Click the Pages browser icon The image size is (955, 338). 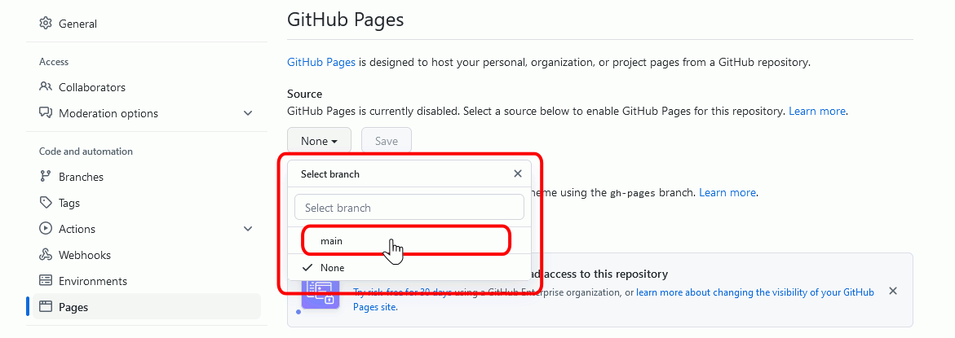45,306
